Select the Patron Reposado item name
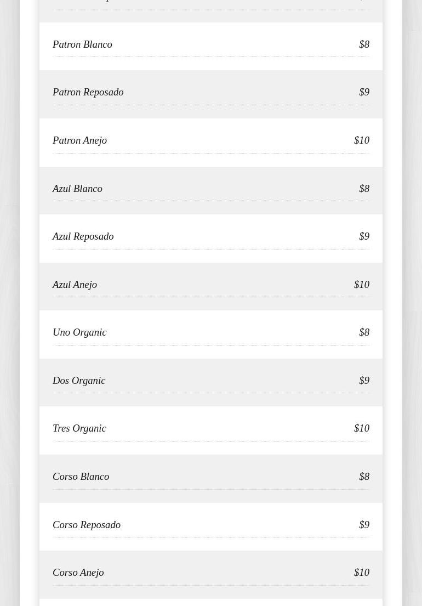This screenshot has width=422, height=606. click(x=88, y=92)
